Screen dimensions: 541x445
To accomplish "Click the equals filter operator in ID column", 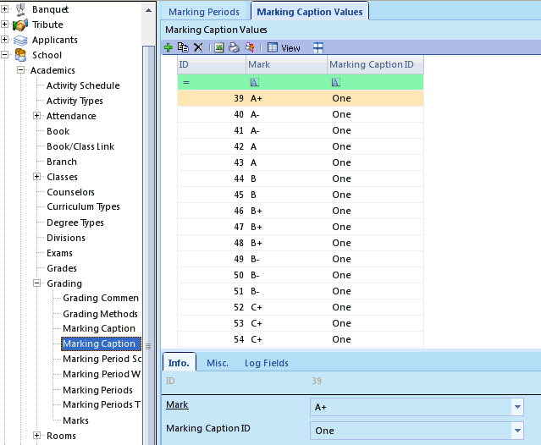I will pos(186,82).
